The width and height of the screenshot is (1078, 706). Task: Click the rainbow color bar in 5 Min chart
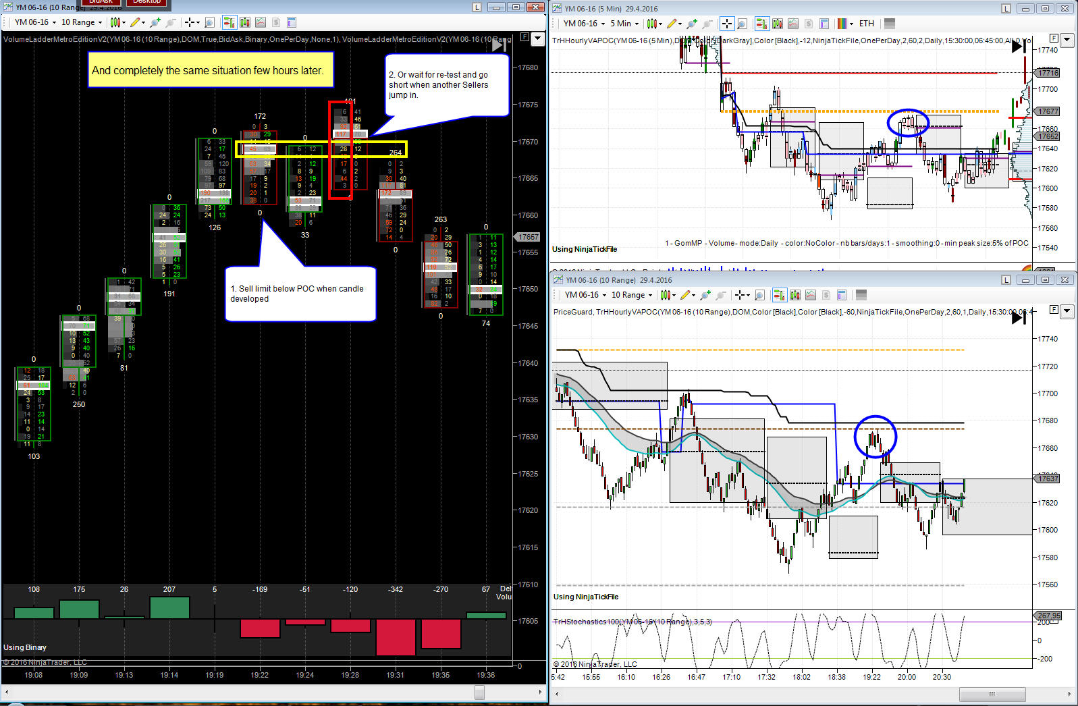point(842,23)
